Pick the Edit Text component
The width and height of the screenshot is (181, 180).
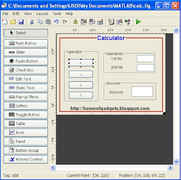(x=26, y=79)
